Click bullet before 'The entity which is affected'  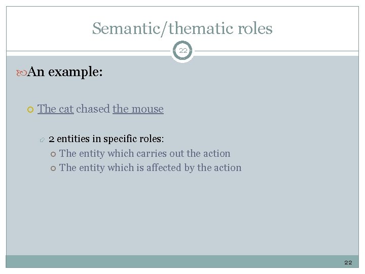coord(53,168)
